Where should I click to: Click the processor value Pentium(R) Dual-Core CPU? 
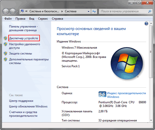[x=122, y=104]
